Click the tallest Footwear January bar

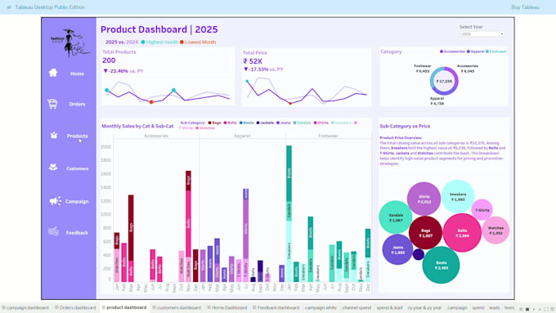[289, 214]
